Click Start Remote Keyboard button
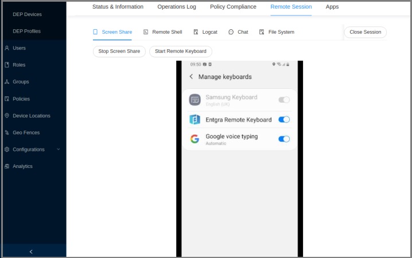 [x=180, y=51]
